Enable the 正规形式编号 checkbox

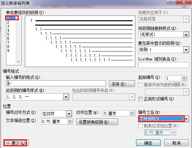140,99
